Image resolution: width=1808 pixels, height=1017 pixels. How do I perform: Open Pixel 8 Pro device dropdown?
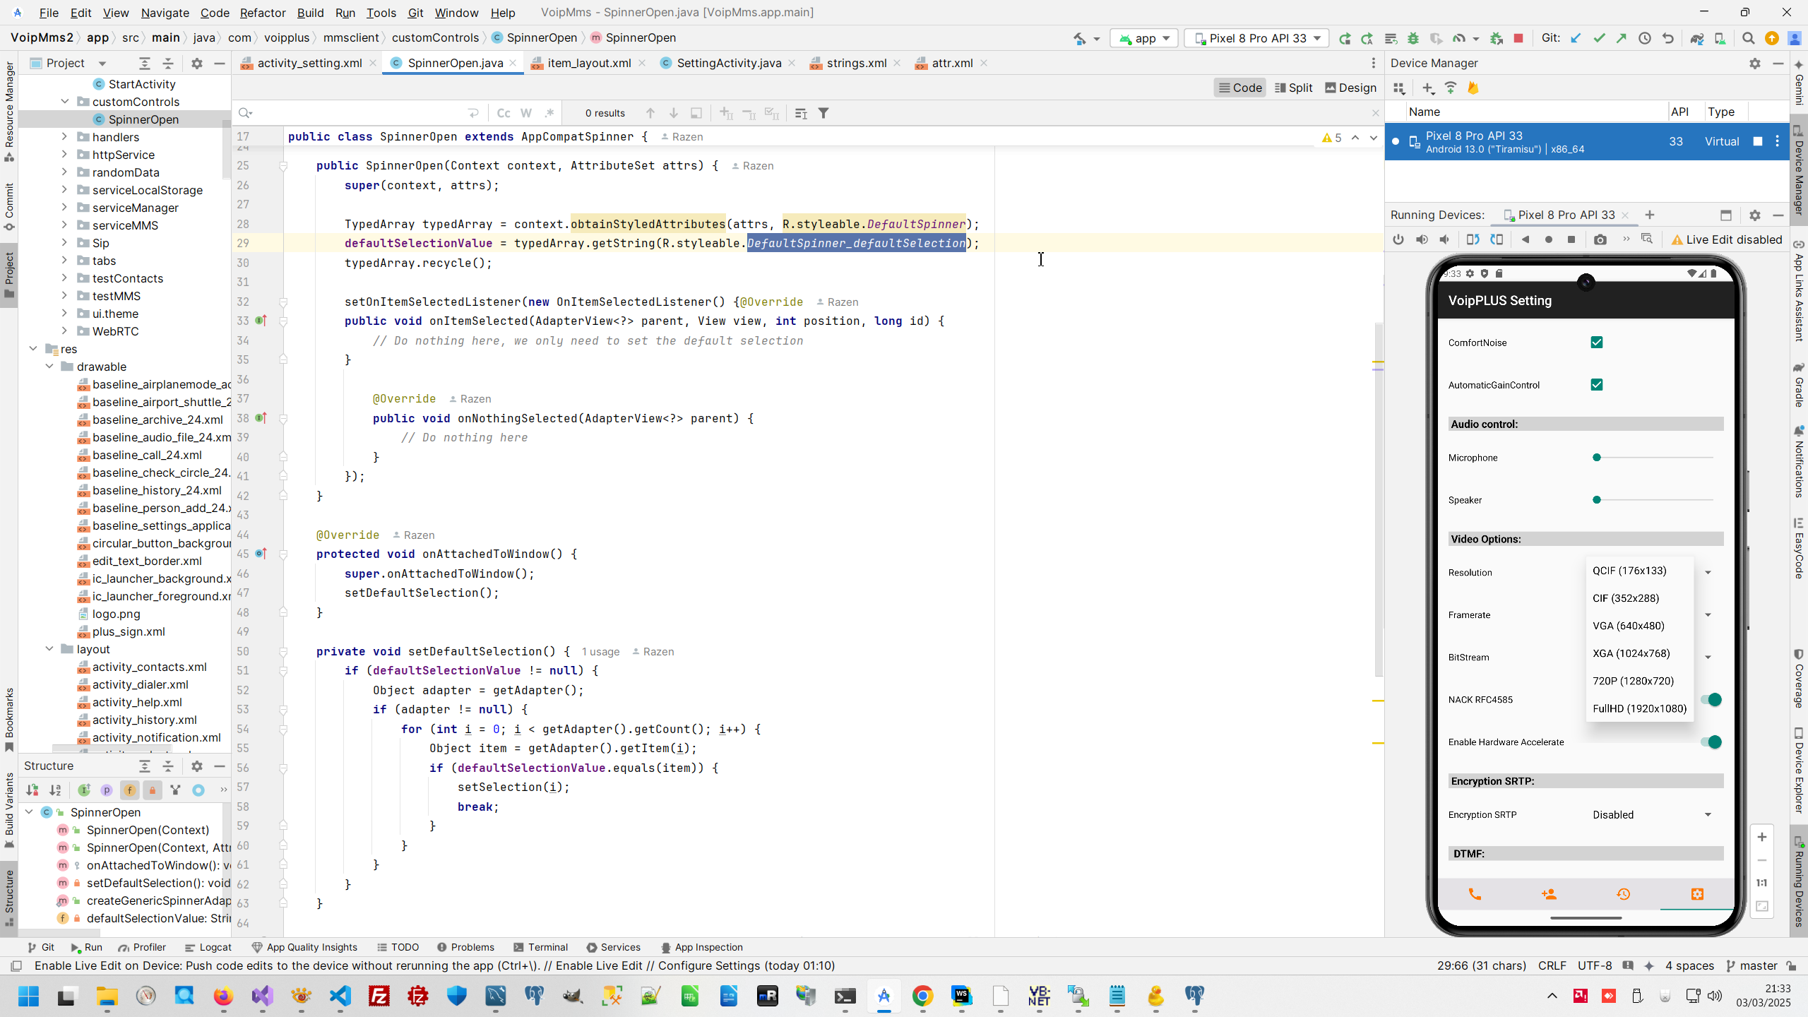1257,38
